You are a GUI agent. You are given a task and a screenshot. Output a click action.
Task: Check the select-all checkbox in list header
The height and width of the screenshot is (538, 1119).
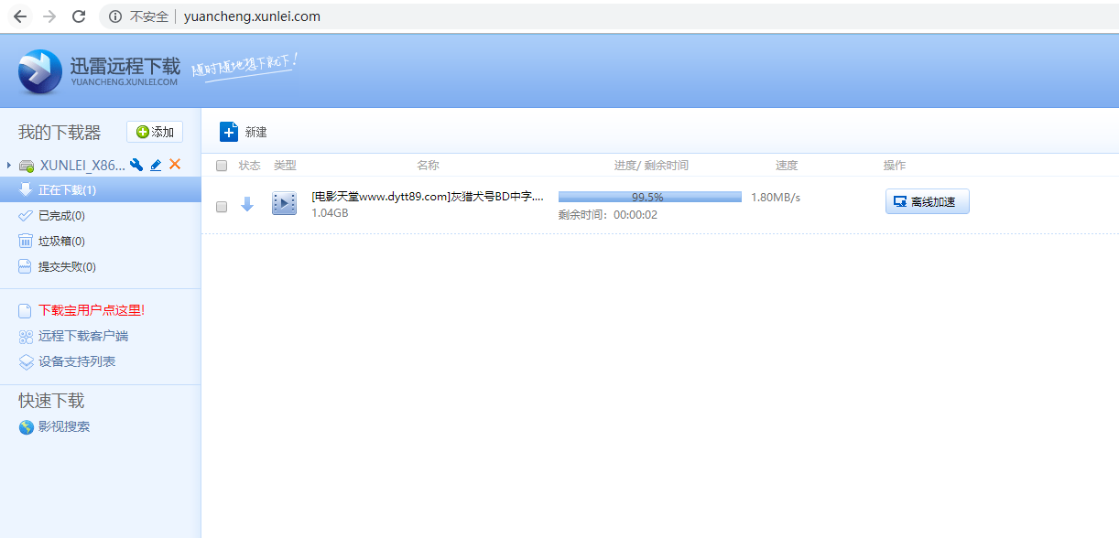[x=221, y=165]
